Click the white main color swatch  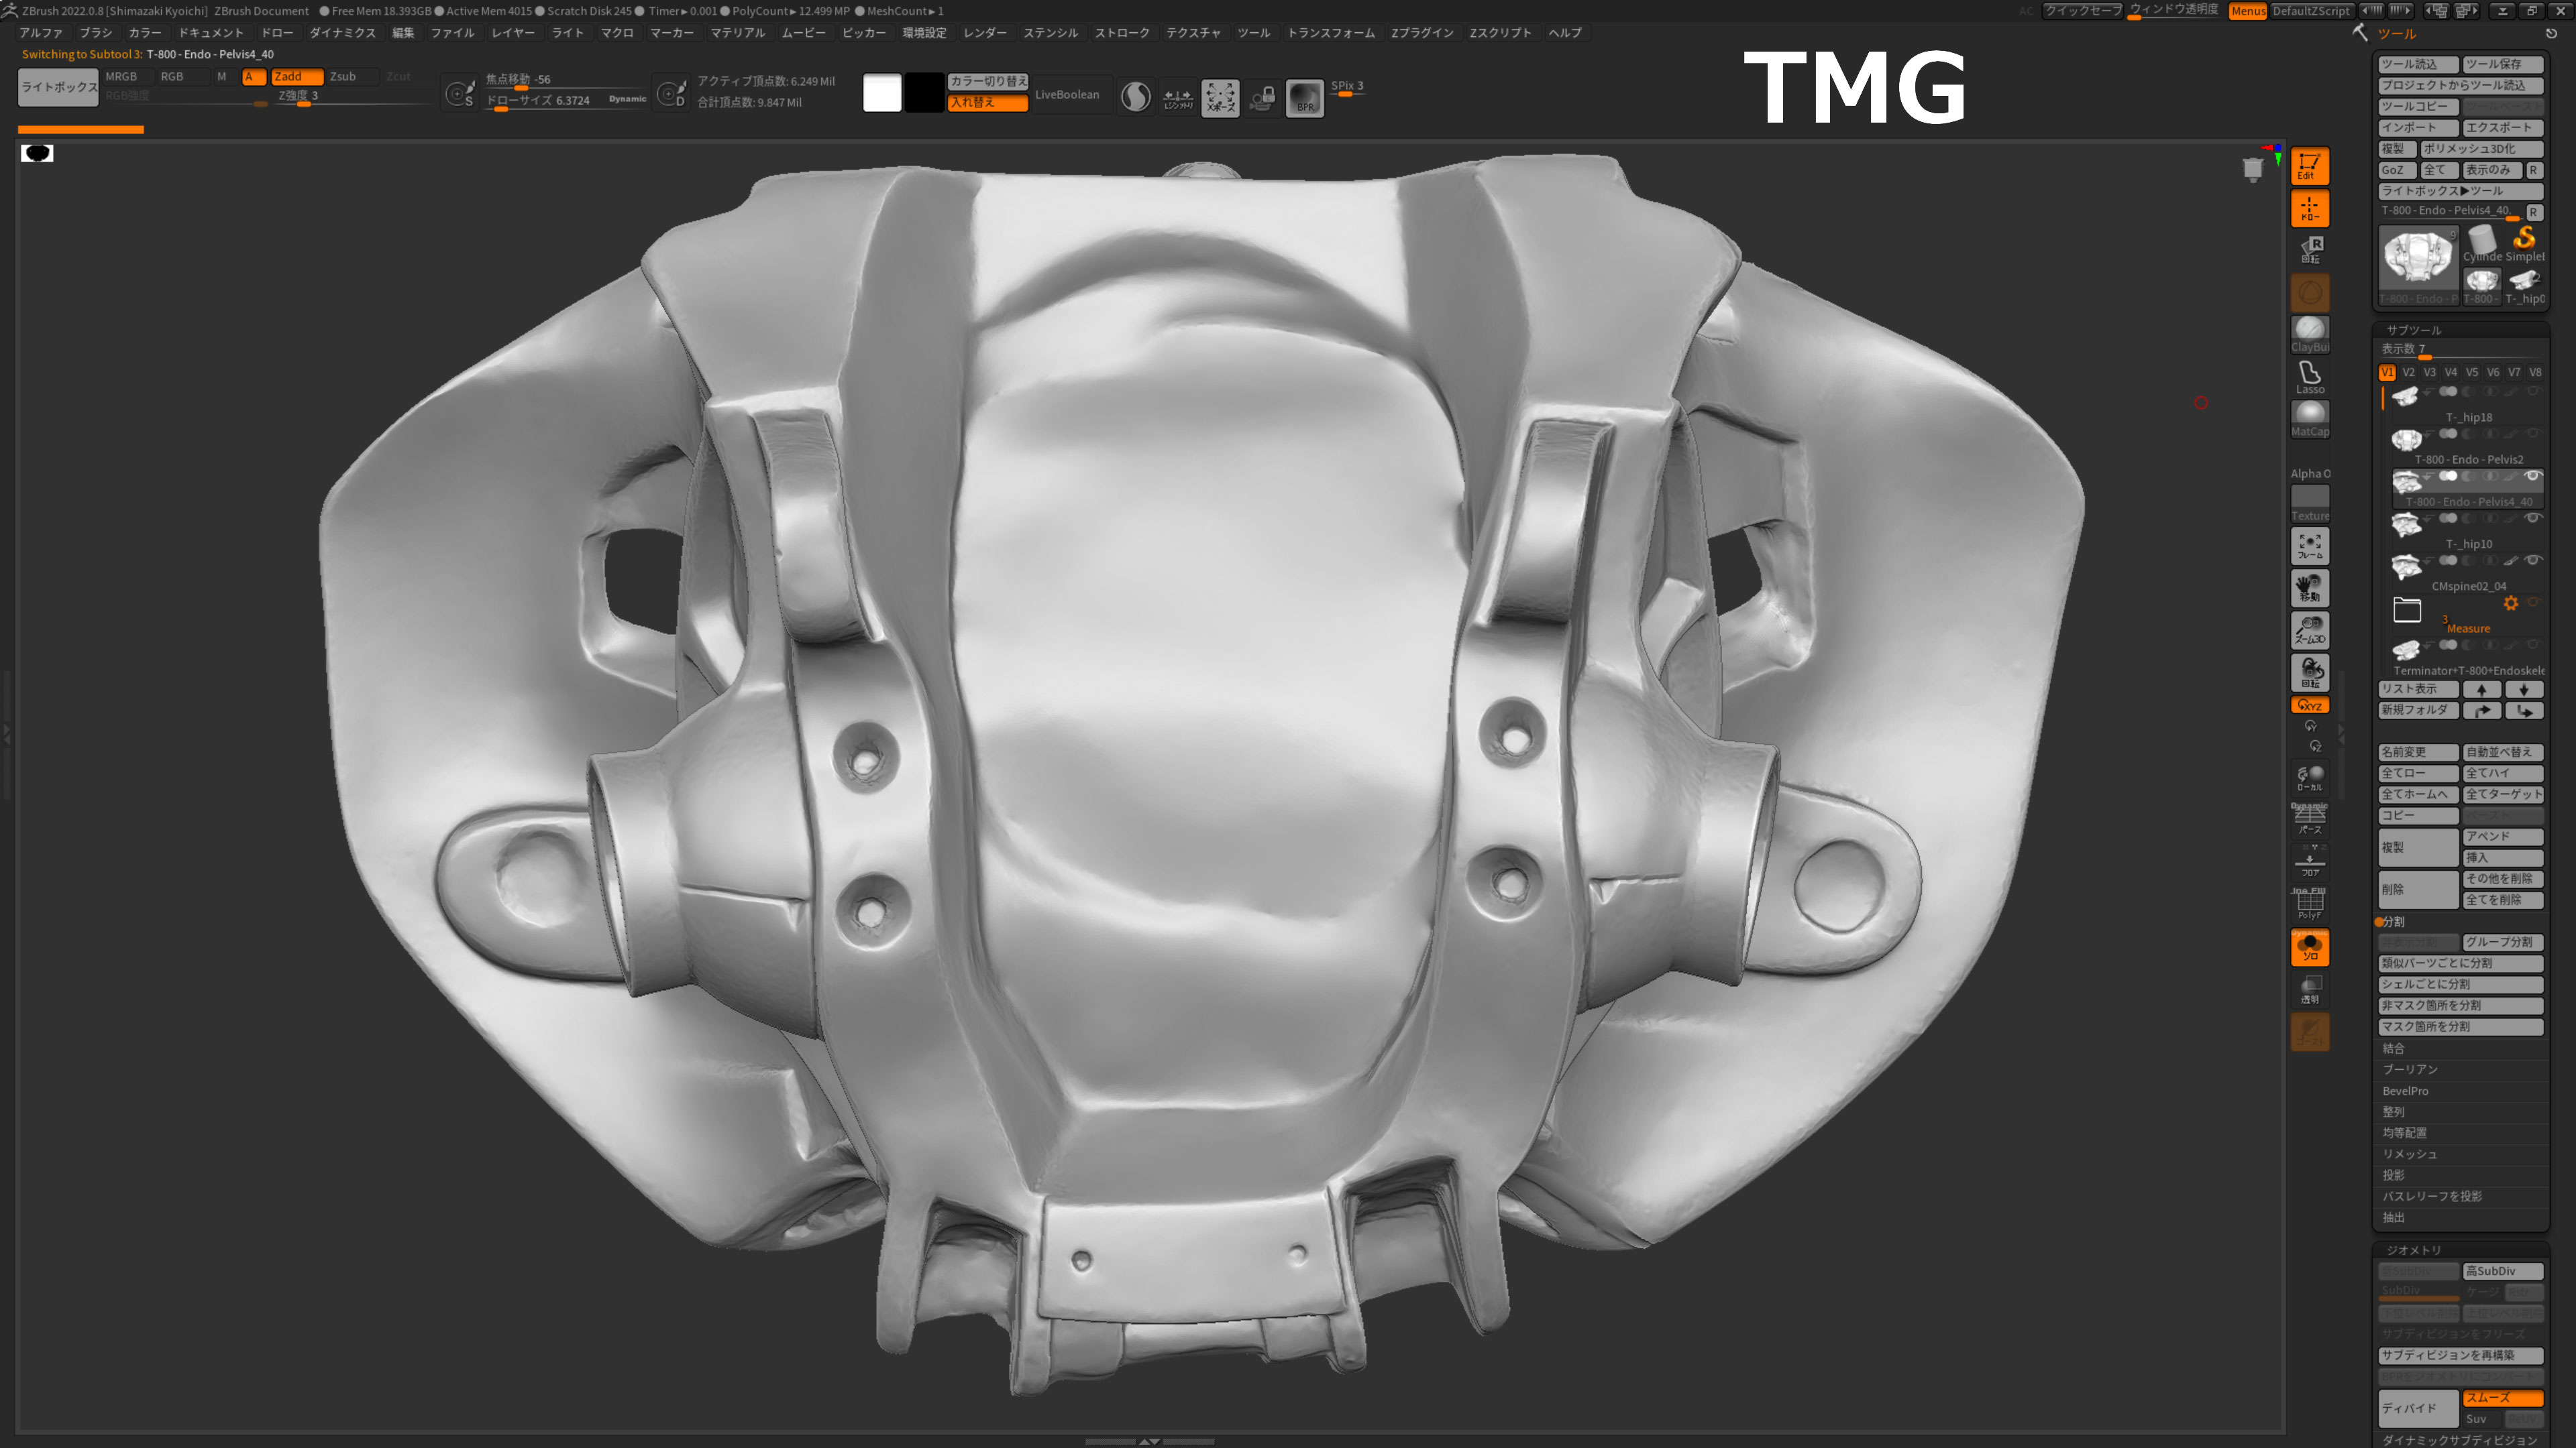click(881, 93)
